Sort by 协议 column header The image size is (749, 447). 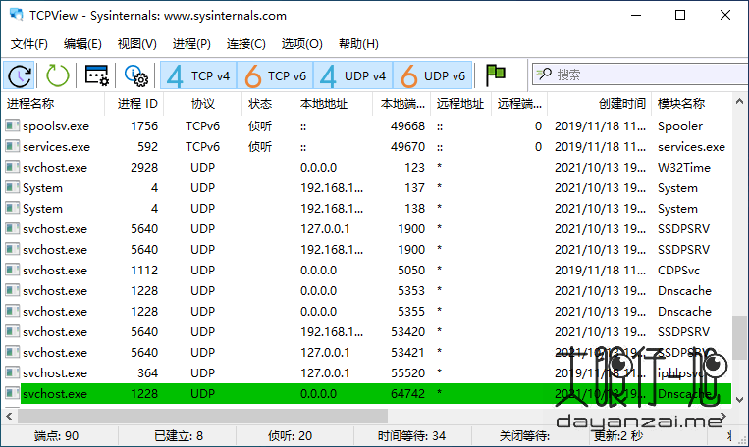click(x=203, y=104)
